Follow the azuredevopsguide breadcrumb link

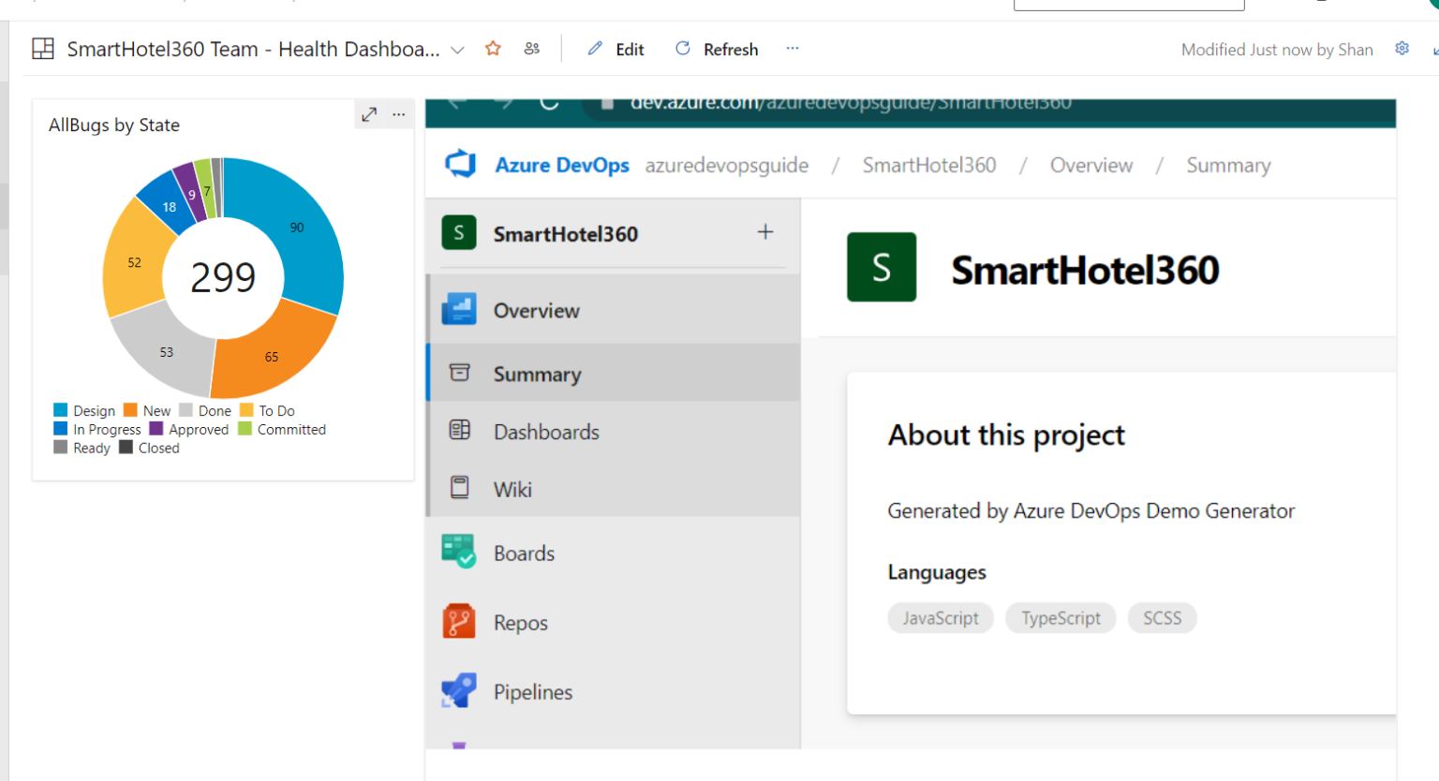[x=727, y=166]
